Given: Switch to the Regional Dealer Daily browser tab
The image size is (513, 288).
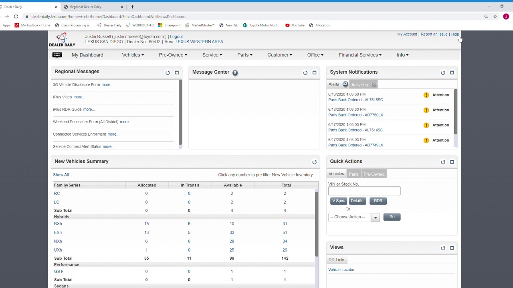Looking at the screenshot, I should tap(94, 7).
